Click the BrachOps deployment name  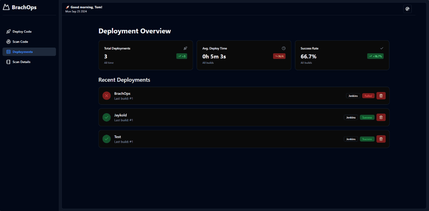tap(122, 94)
